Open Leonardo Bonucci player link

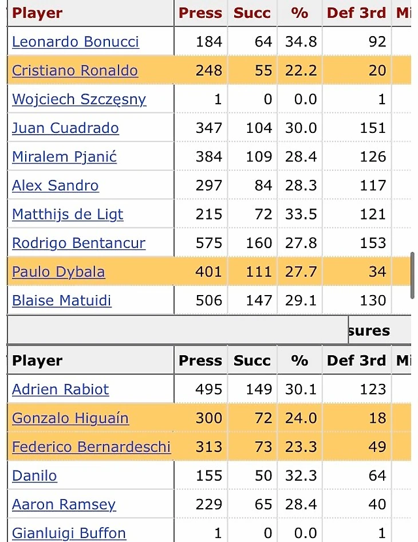pos(76,42)
